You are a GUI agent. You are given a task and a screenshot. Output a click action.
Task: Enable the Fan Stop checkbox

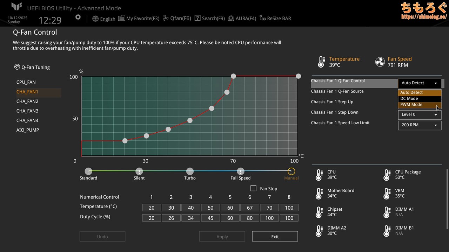pos(253,188)
